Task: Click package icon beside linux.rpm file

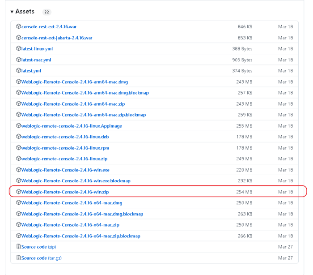Action: pyautogui.click(x=19, y=148)
